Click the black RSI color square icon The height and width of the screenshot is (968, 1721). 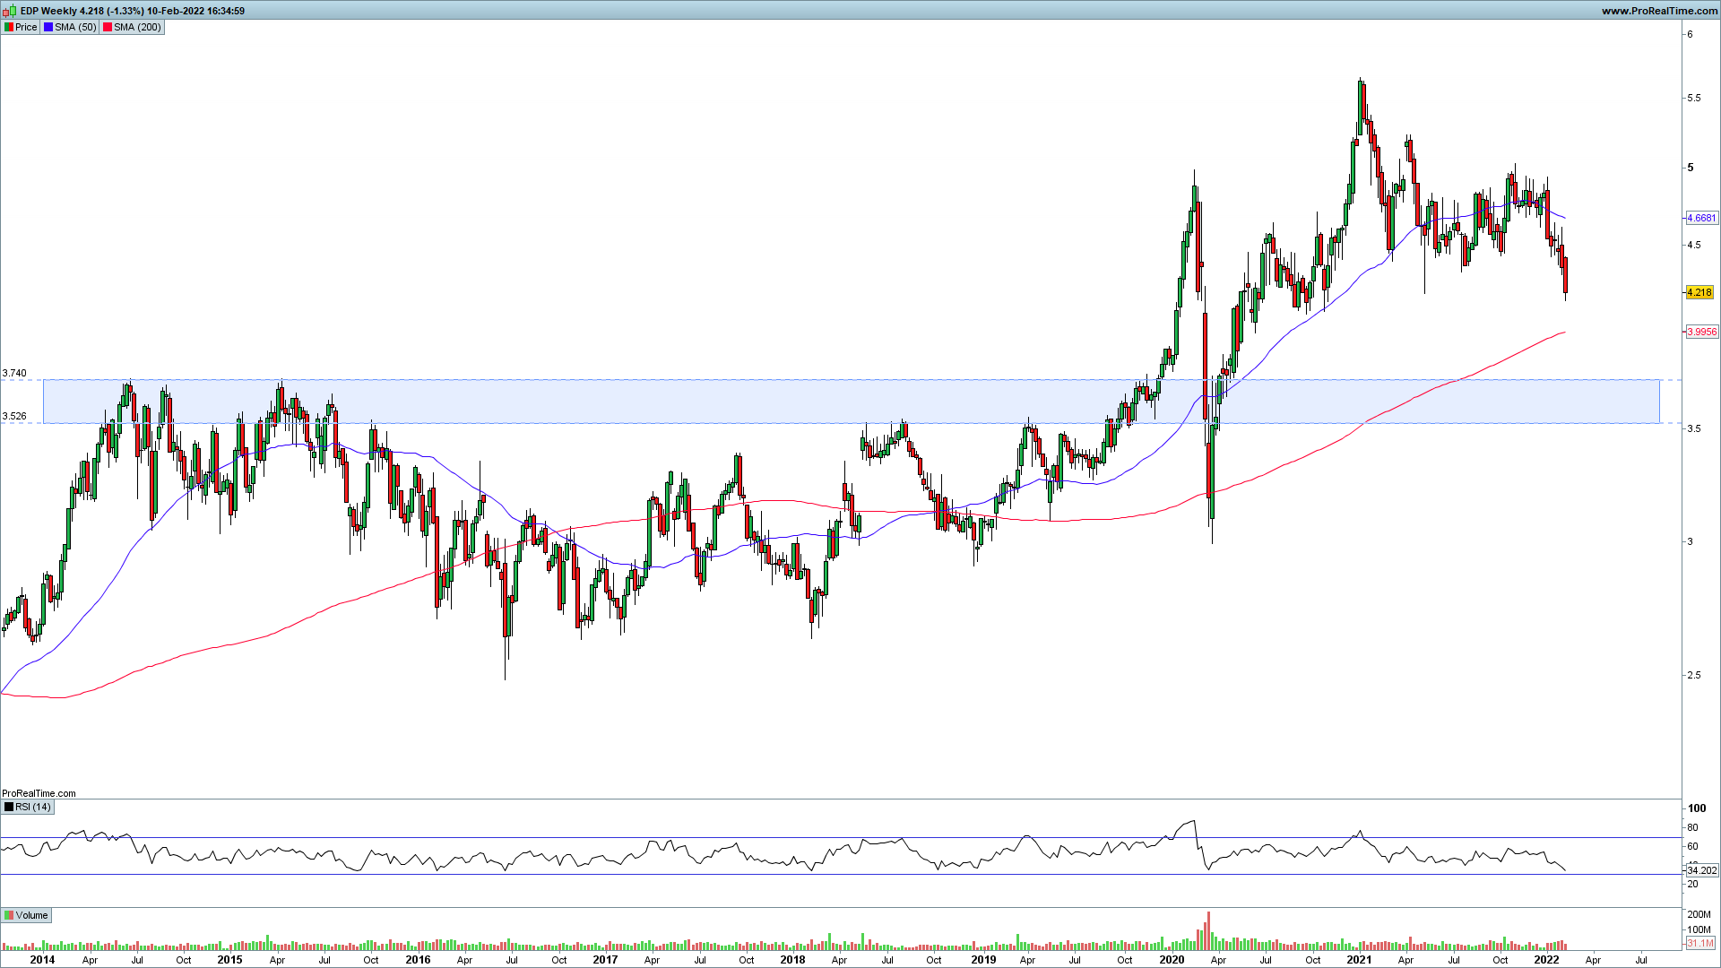pyautogui.click(x=9, y=807)
